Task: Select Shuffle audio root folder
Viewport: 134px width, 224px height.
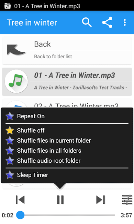Action: [x=67, y=161]
